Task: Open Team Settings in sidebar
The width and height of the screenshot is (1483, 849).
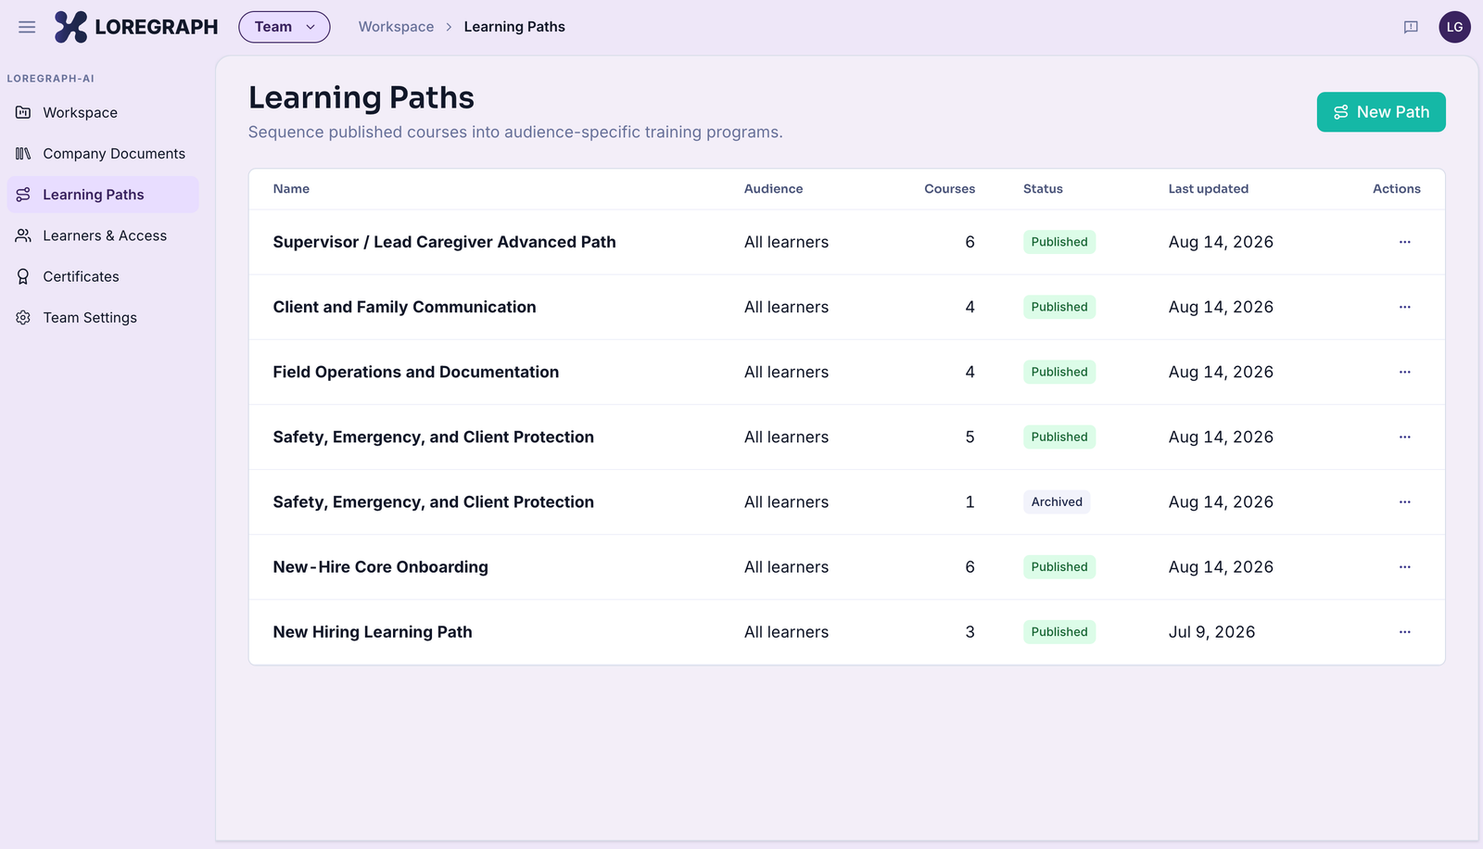Action: tap(103, 317)
